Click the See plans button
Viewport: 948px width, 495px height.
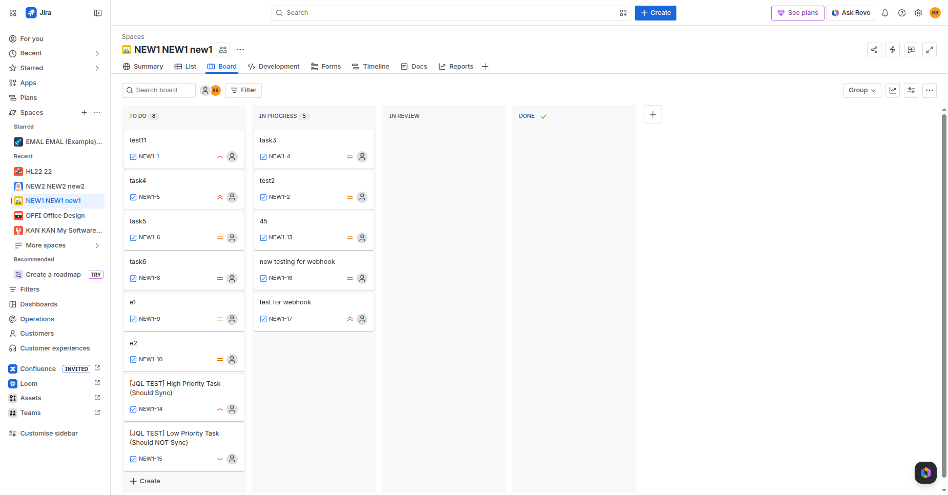pyautogui.click(x=798, y=13)
